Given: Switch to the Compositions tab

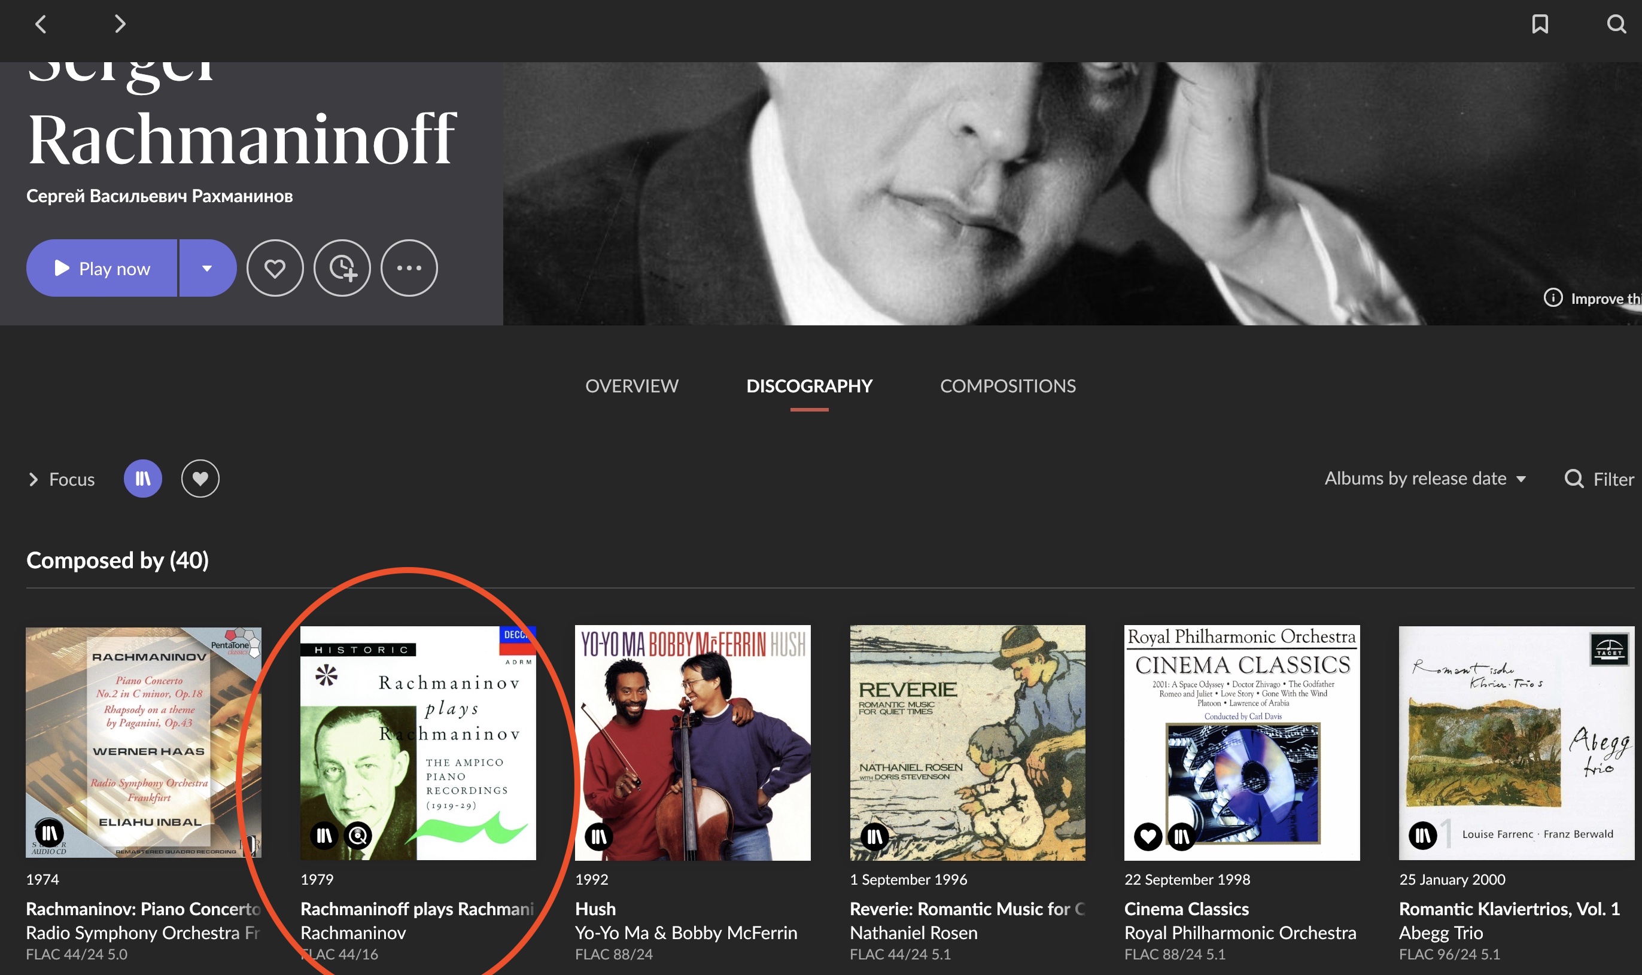Looking at the screenshot, I should [x=1007, y=386].
